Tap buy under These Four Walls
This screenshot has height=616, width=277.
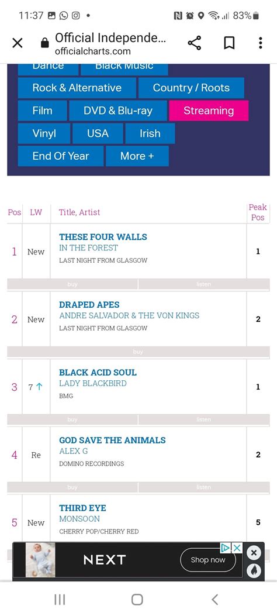pyautogui.click(x=72, y=284)
